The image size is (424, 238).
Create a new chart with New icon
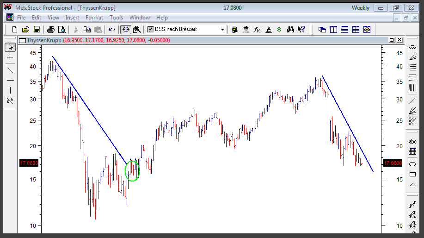click(15, 30)
